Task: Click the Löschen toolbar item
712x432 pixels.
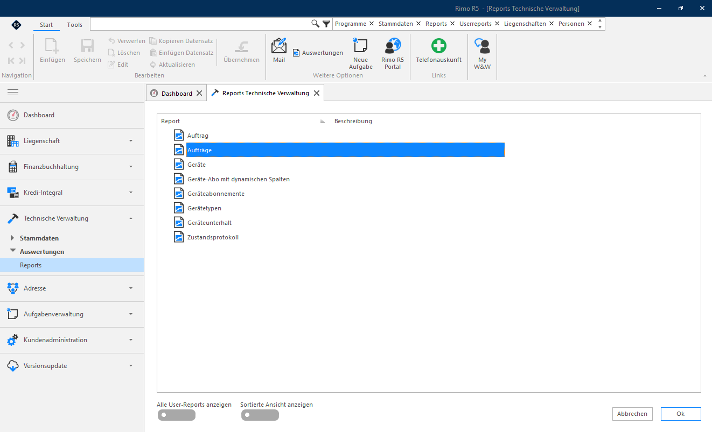Action: [124, 53]
